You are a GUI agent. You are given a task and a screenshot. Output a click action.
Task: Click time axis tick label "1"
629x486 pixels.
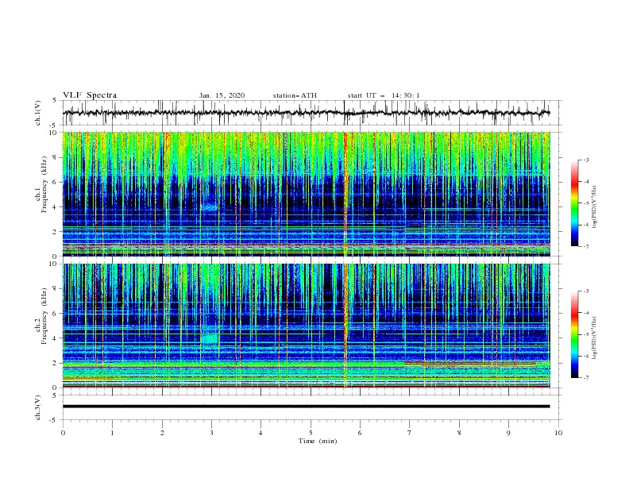113,433
